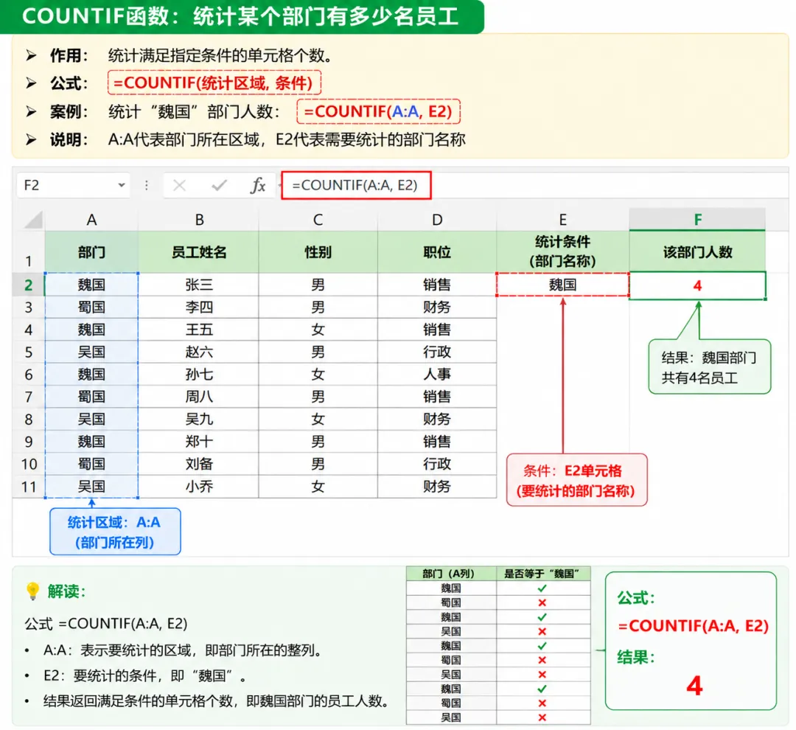Click cell 小乔

[x=199, y=487]
